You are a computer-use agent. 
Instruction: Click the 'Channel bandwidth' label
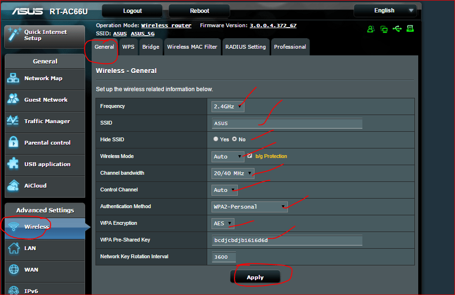pyautogui.click(x=122, y=173)
